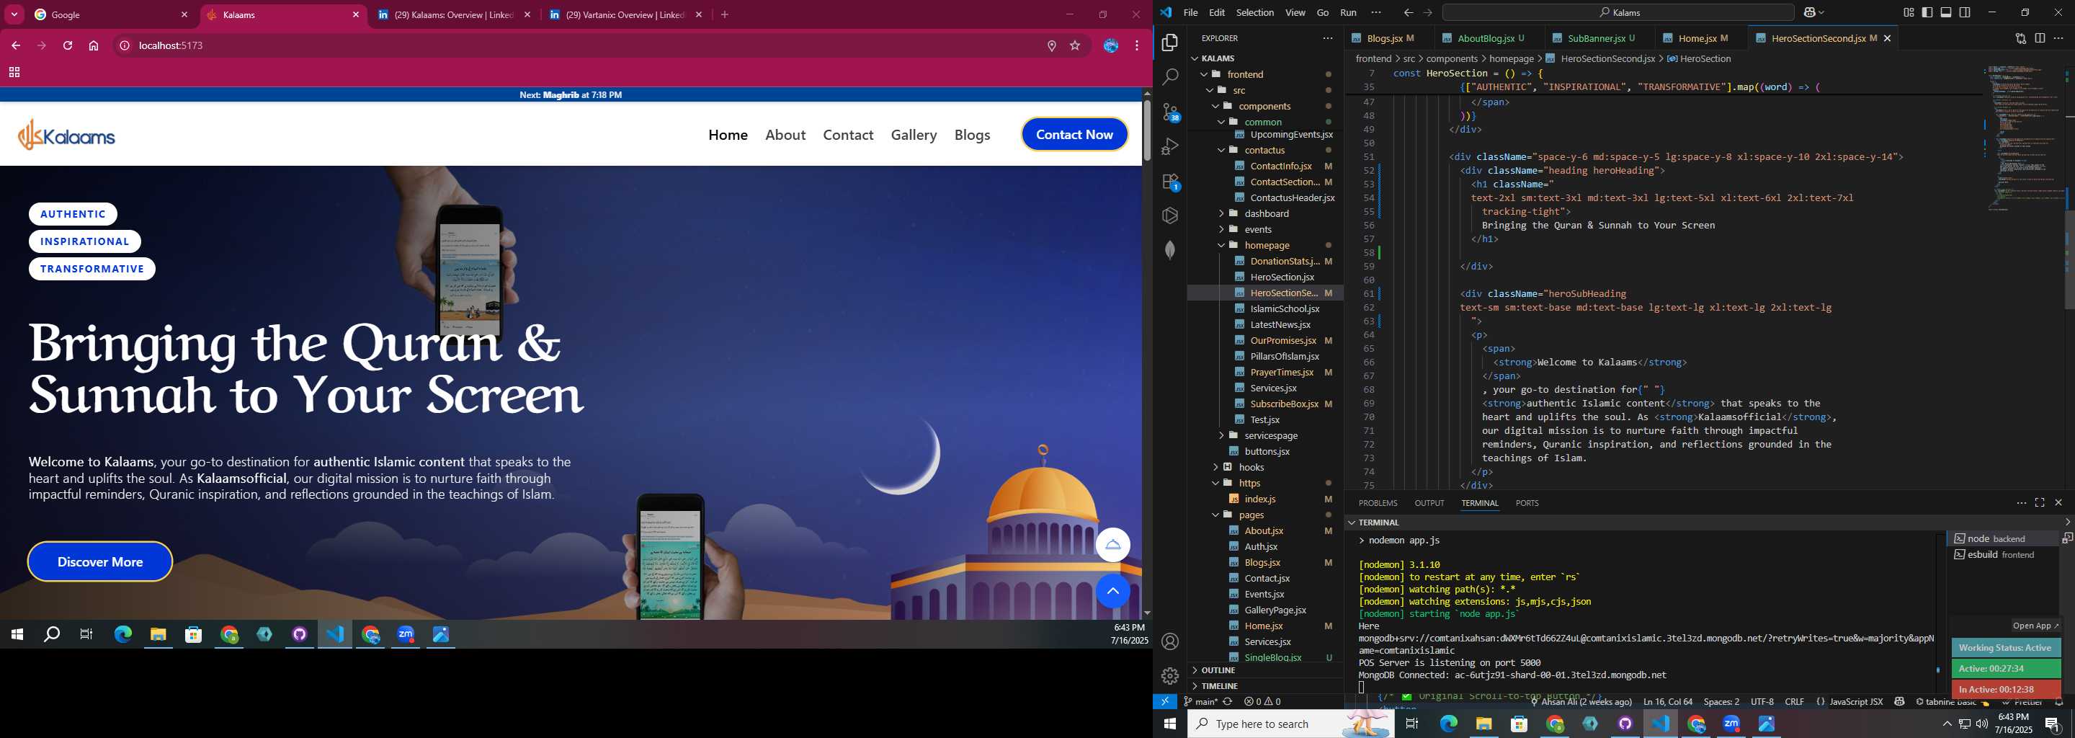This screenshot has height=738, width=2075.
Task: Reload the localhost:5173 page in Chrome
Action: coord(68,46)
